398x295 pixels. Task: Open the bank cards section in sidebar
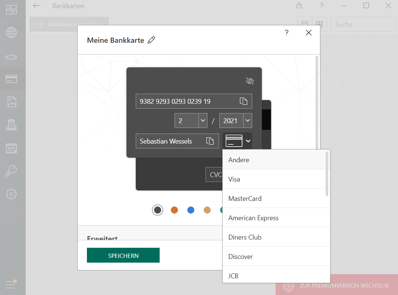click(12, 79)
